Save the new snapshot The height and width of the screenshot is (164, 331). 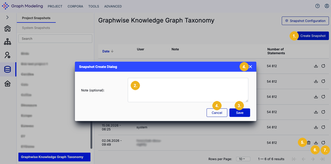240,113
